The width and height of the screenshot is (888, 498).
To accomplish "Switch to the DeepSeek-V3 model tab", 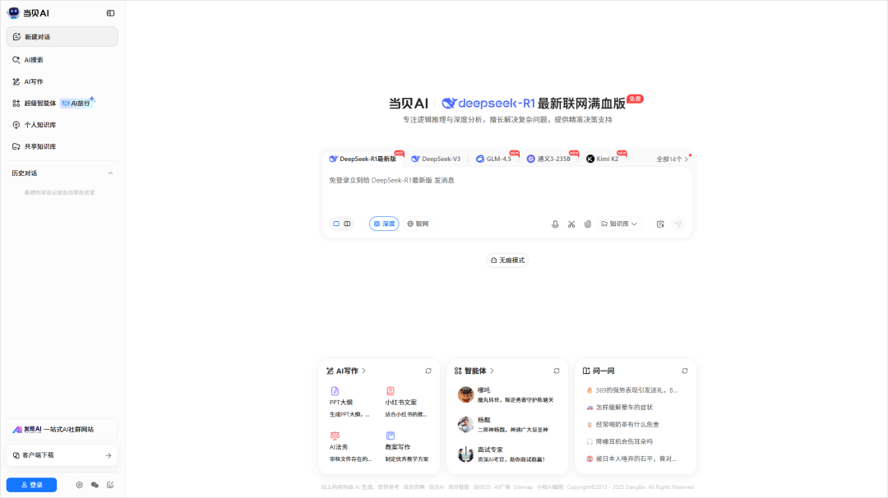I will (x=435, y=158).
